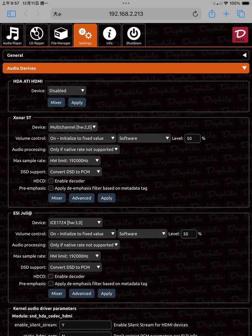The height and width of the screenshot is (336, 252).
Task: Enable ESI Juli@ pre-emphasis filter checkbox
Action: (51, 283)
